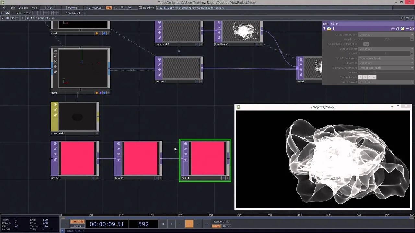Click home network icon in path bar
The width and height of the screenshot is (415, 233).
(32, 18)
